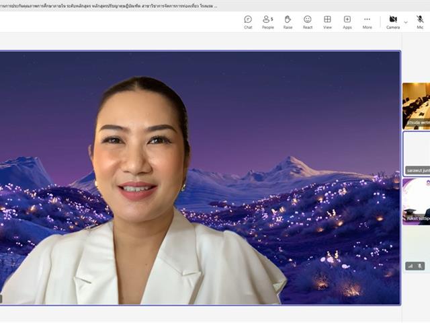Select the graduation cap participant thumbnail
Viewport: 430px width, 323px height.
pos(416,201)
